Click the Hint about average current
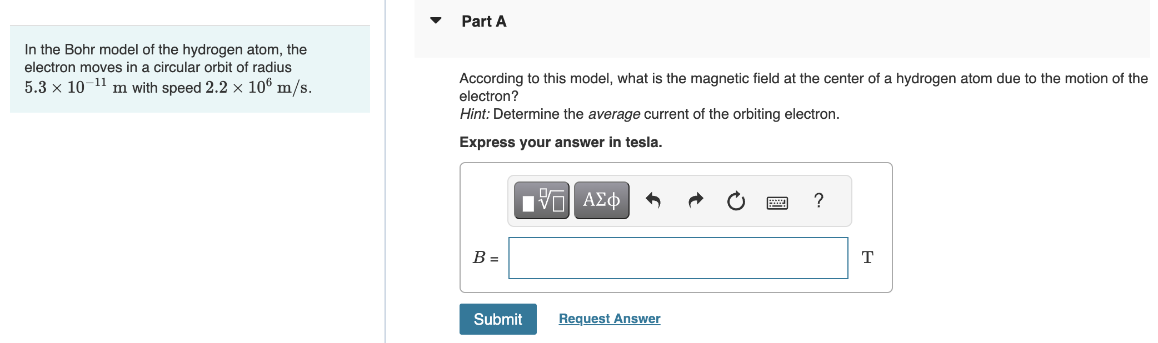1158x343 pixels. pyautogui.click(x=649, y=114)
